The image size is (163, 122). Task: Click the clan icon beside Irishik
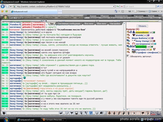pyautogui.click(x=134, y=35)
